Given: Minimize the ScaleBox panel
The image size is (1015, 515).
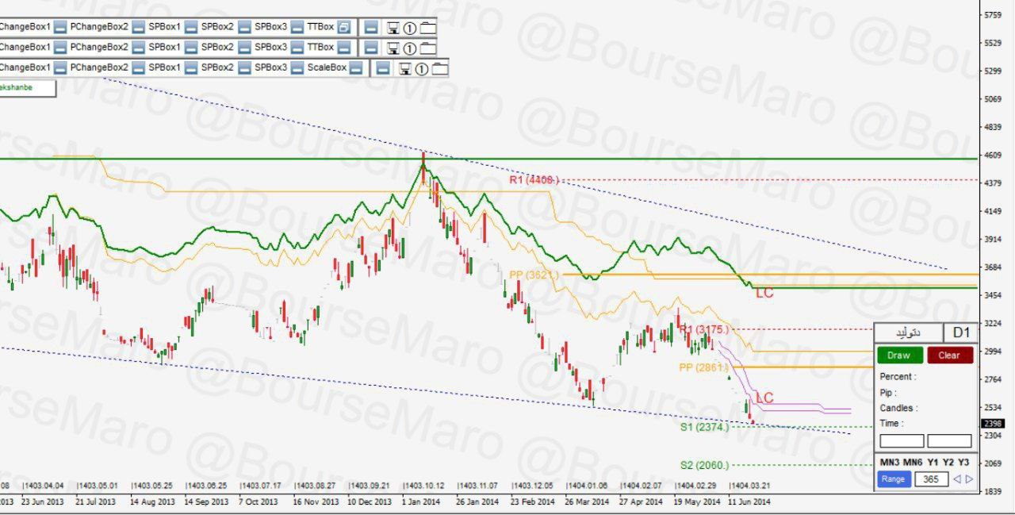Looking at the screenshot, I should click(356, 68).
